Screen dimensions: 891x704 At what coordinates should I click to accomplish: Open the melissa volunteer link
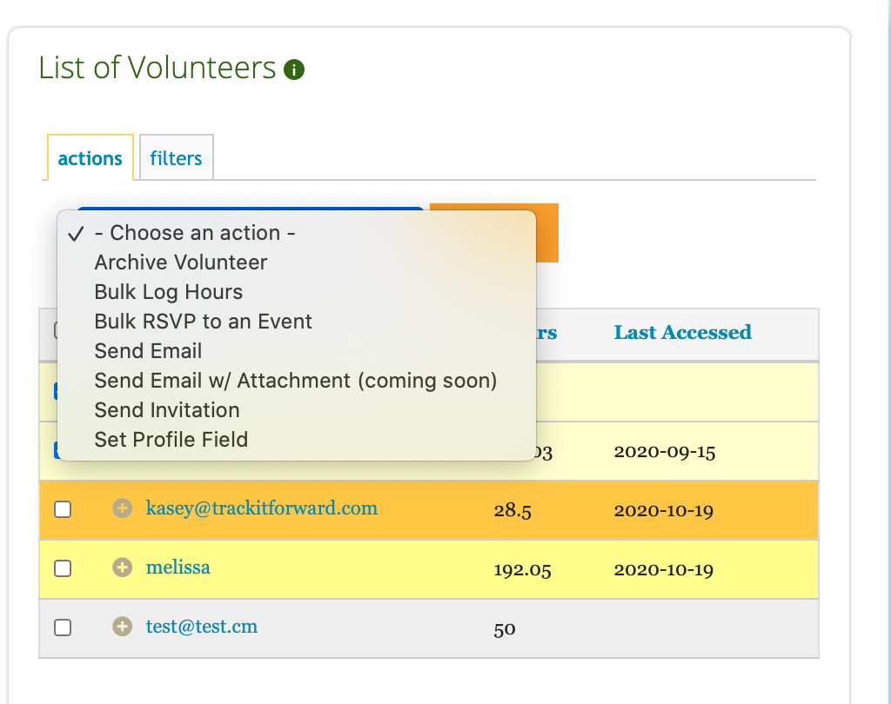point(178,568)
